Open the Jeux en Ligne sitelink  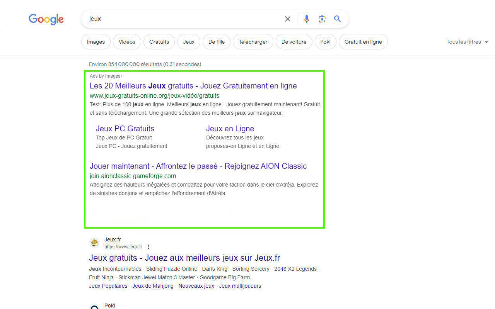click(230, 129)
